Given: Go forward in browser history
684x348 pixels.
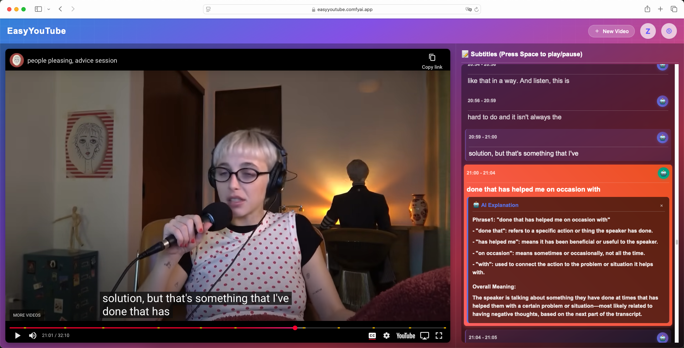Looking at the screenshot, I should tap(73, 9).
